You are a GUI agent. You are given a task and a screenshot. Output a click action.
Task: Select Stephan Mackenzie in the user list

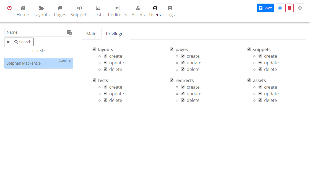point(39,63)
